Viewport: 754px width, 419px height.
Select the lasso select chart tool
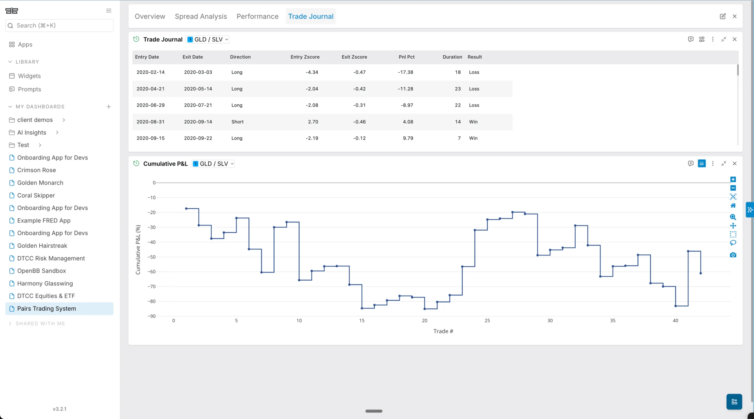[733, 243]
